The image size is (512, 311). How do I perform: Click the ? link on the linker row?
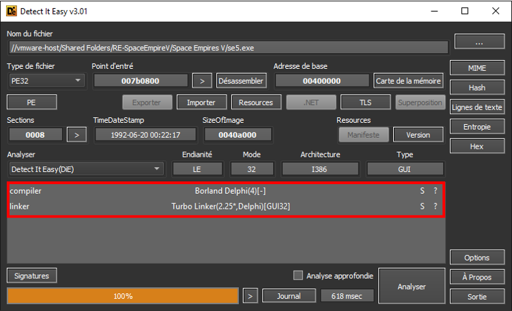[436, 206]
